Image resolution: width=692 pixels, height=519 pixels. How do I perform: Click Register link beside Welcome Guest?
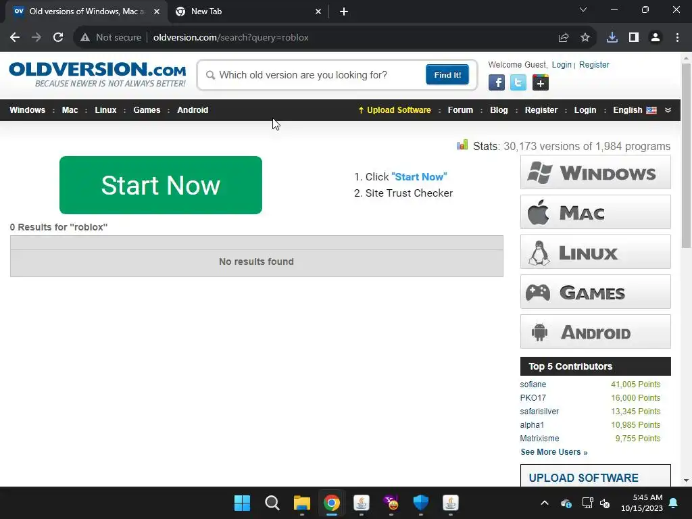pos(594,64)
